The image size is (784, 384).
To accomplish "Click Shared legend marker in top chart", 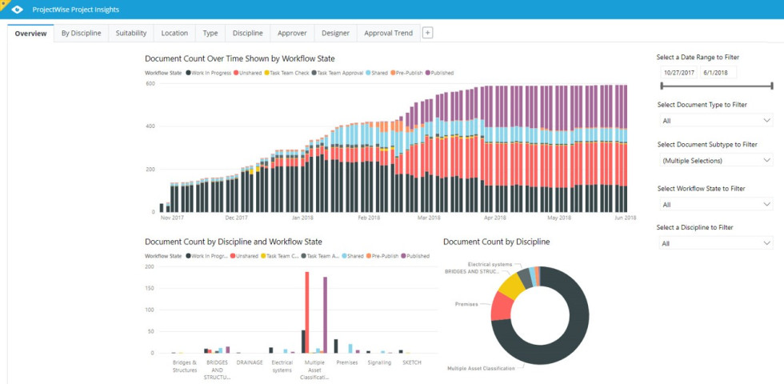I will pyautogui.click(x=368, y=73).
